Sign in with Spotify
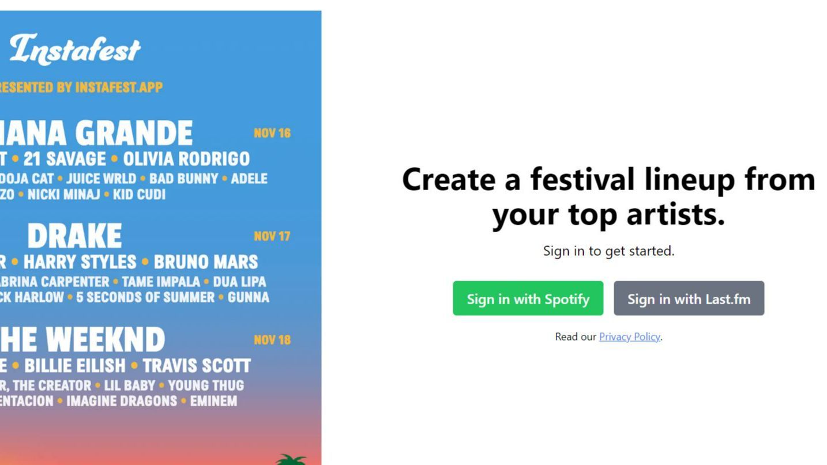The height and width of the screenshot is (465, 827). click(x=528, y=298)
